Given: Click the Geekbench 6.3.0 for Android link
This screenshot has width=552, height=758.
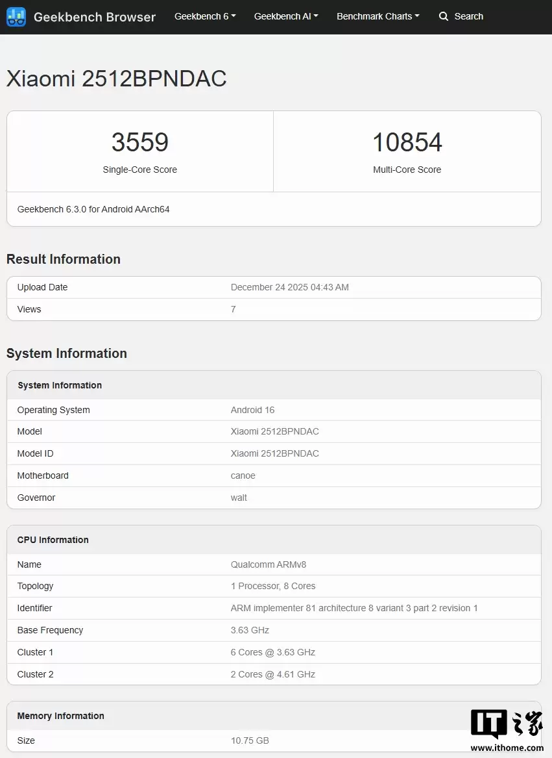Looking at the screenshot, I should 93,209.
